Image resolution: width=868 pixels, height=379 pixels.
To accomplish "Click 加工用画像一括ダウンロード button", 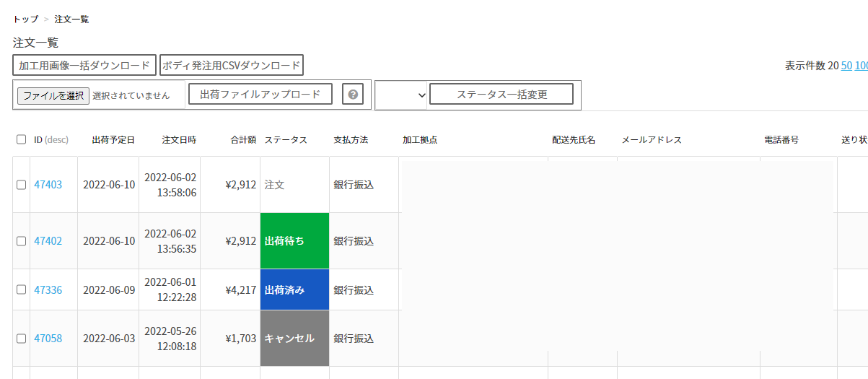I will (84, 65).
